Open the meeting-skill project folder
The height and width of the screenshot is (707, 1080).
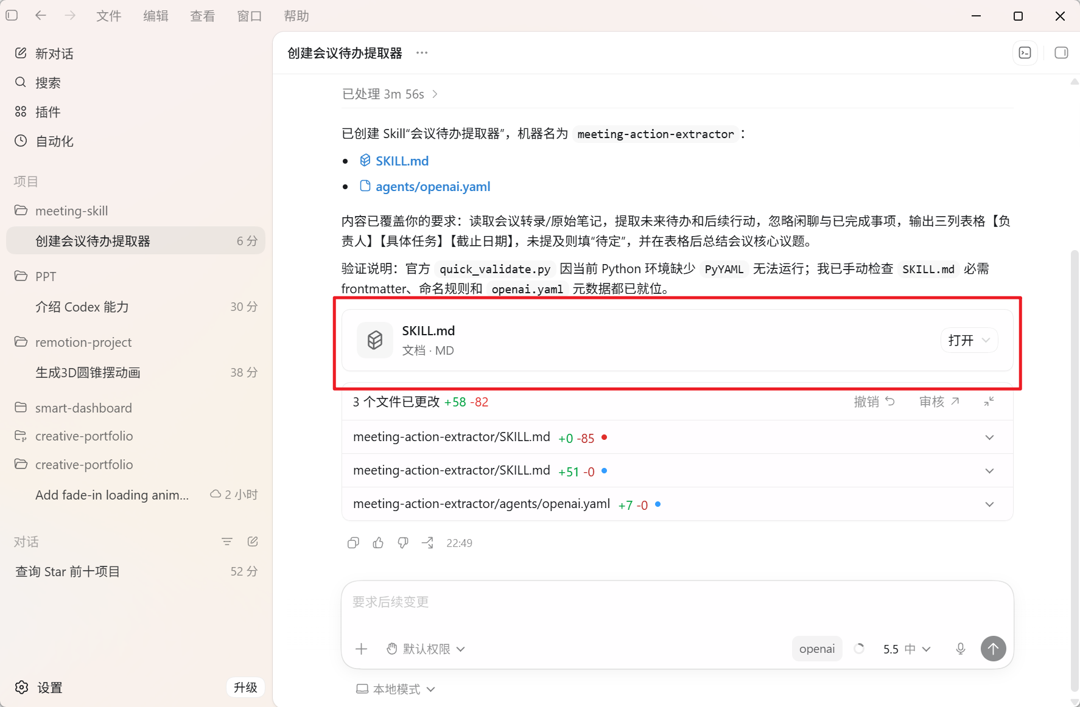pos(136,211)
